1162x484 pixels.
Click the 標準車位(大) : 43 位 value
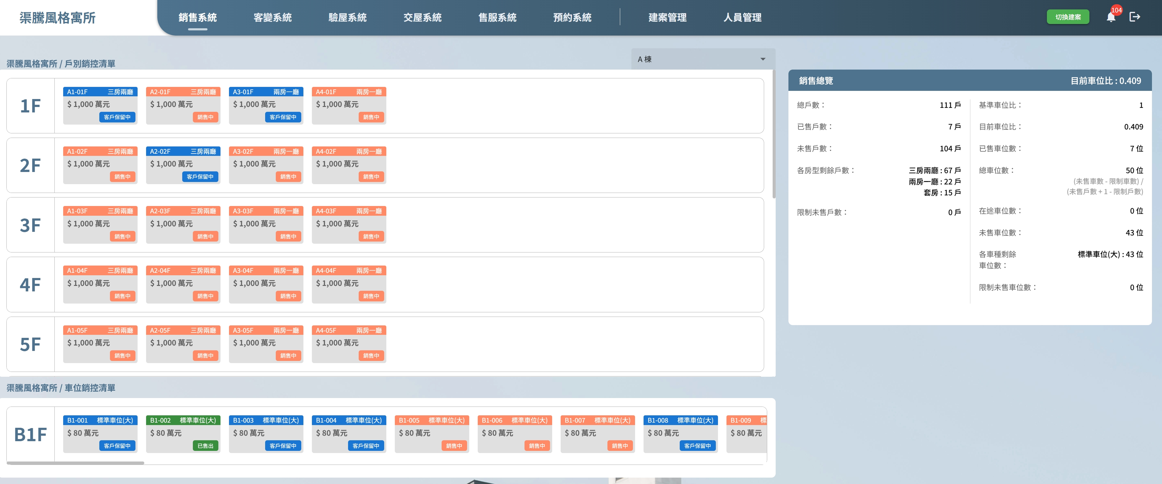1110,254
